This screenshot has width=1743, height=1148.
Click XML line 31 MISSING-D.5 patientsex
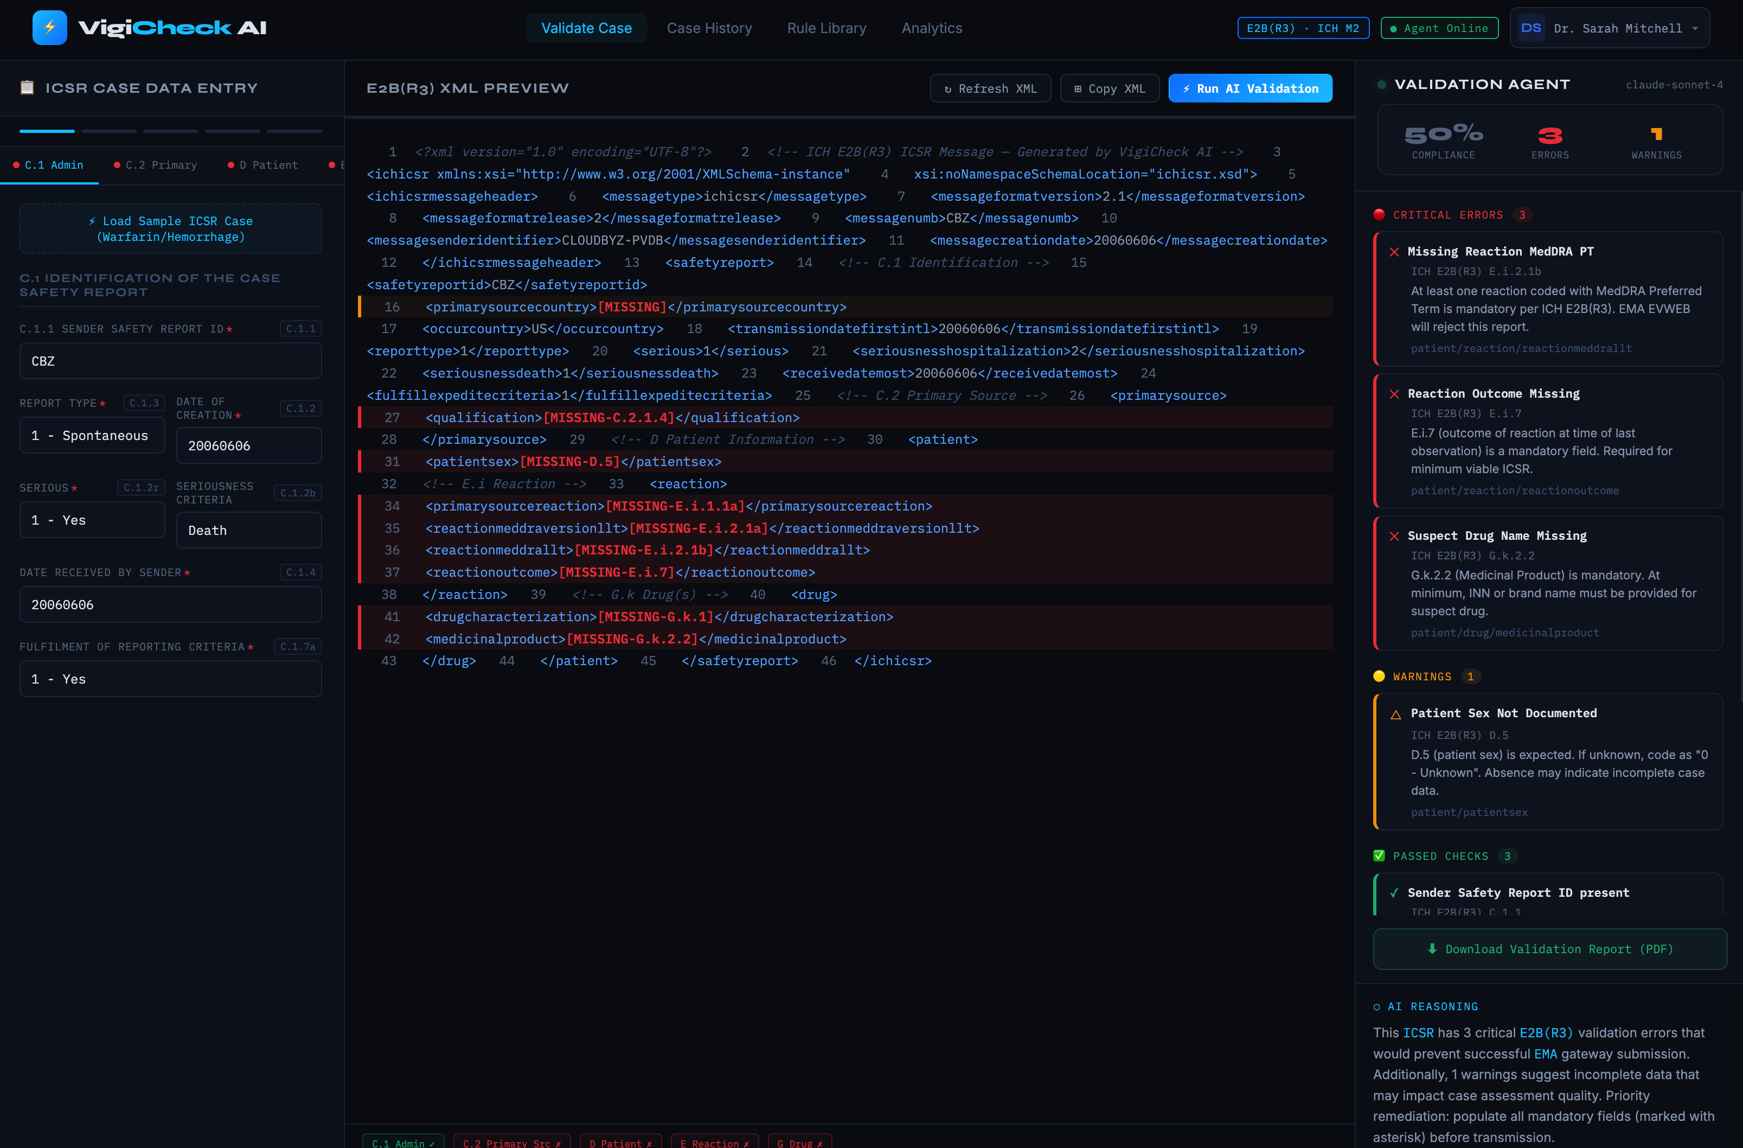tap(845, 462)
